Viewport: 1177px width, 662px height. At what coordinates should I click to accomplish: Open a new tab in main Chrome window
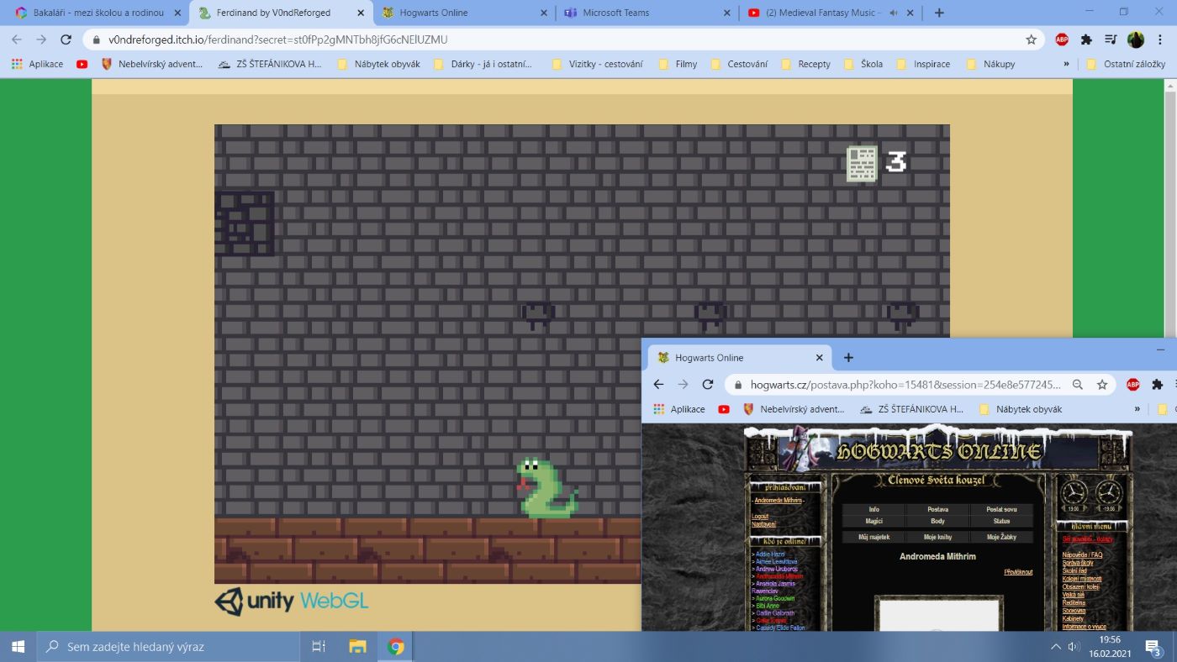(939, 13)
